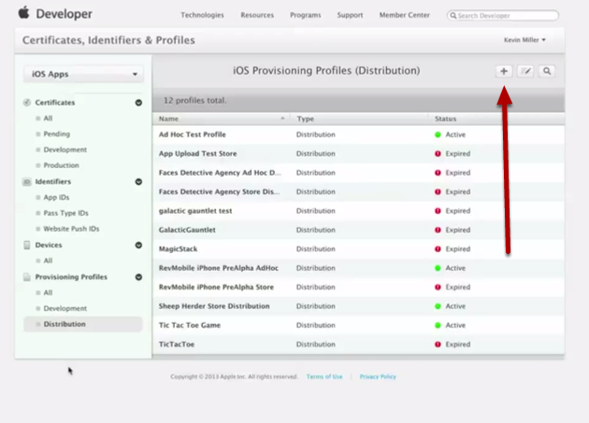The image size is (589, 423).
Task: Select Development under Certificates
Action: point(65,149)
